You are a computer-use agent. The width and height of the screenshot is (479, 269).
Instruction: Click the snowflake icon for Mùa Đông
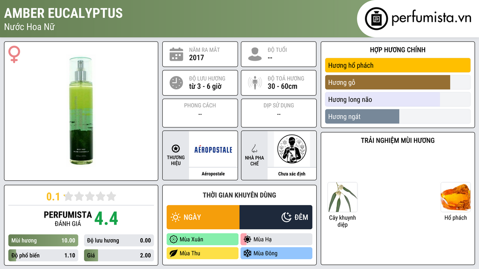247,253
